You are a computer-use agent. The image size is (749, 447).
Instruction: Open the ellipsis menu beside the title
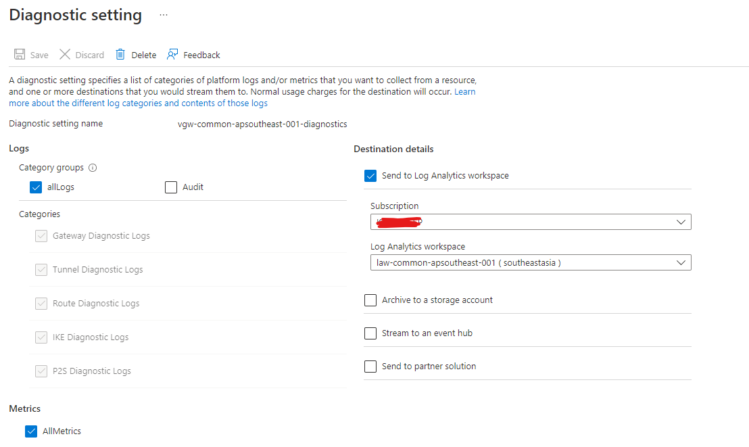pyautogui.click(x=163, y=15)
